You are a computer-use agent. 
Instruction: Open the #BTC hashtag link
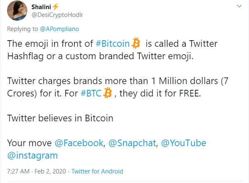pos(92,94)
